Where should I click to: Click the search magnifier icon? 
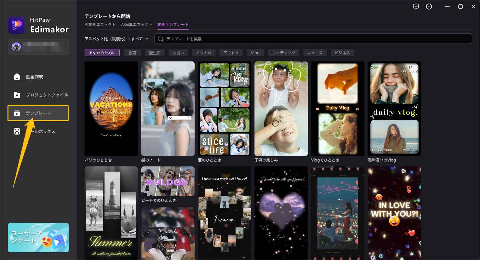[160, 39]
